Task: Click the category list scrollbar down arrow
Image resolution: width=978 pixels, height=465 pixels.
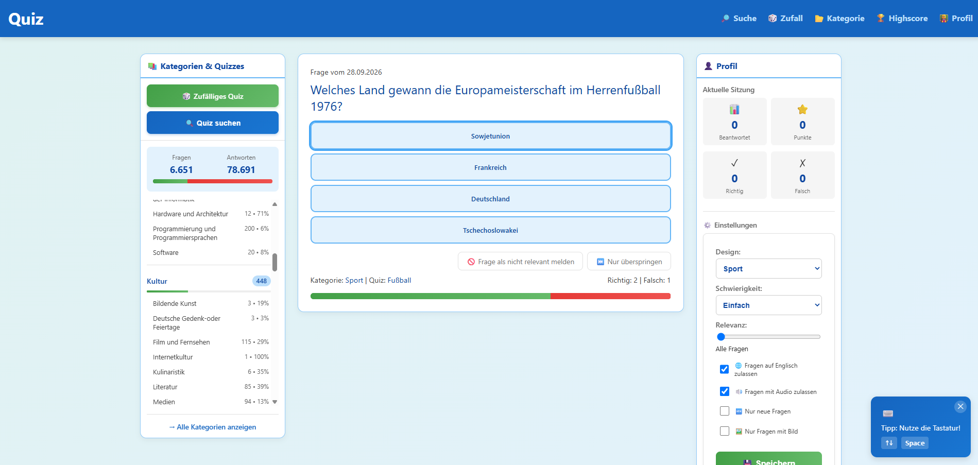Action: (274, 402)
